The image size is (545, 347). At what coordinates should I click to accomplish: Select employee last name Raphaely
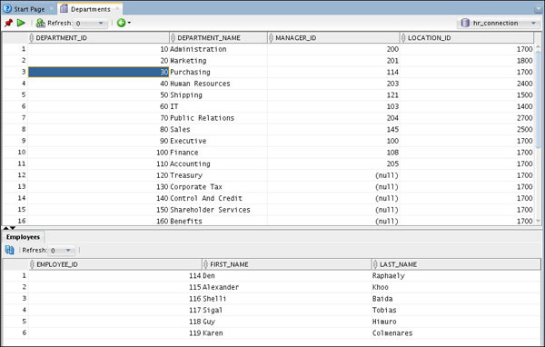tap(456, 276)
